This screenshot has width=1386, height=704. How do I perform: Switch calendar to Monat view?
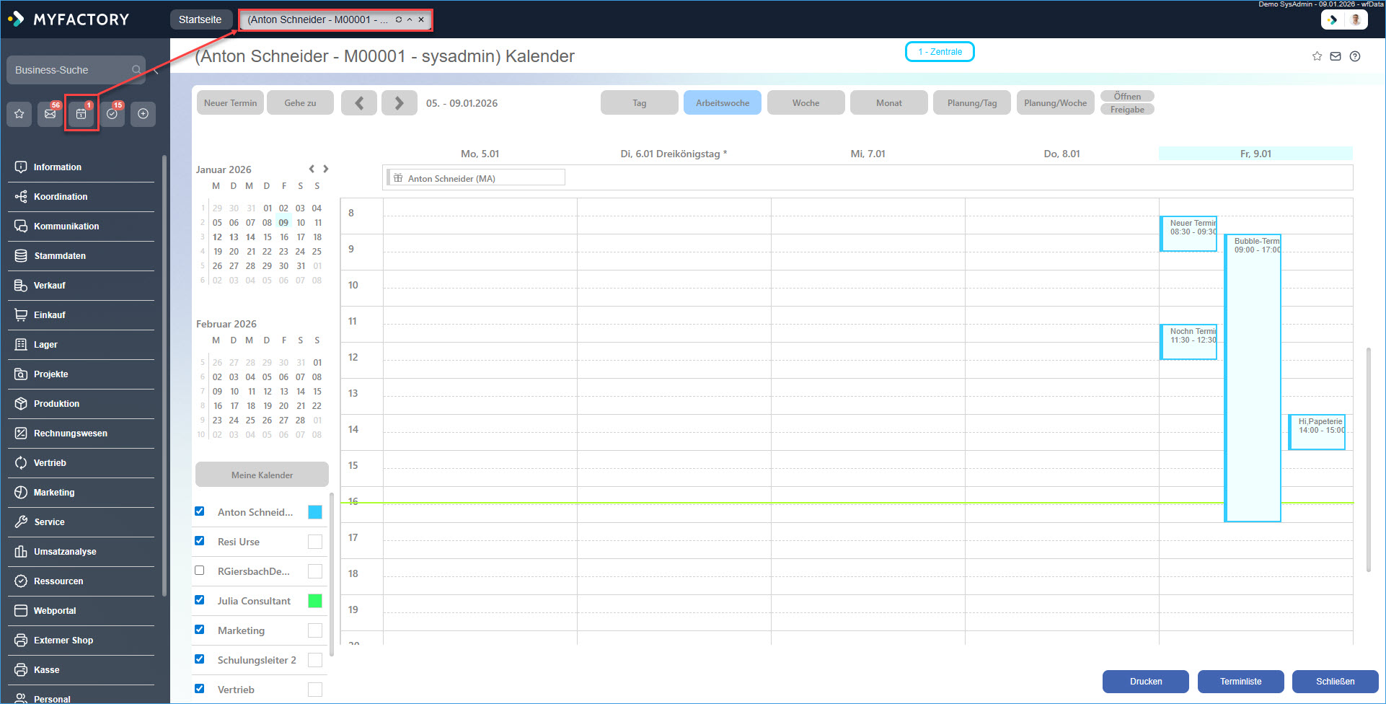888,103
